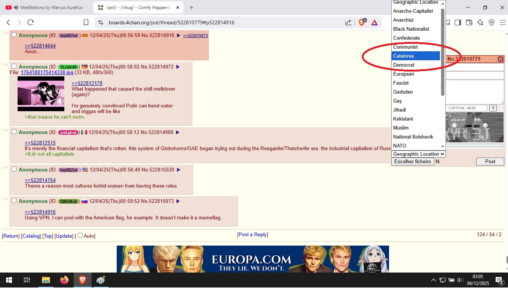Click the captcha help question mark button
508x289 pixels.
click(493, 108)
